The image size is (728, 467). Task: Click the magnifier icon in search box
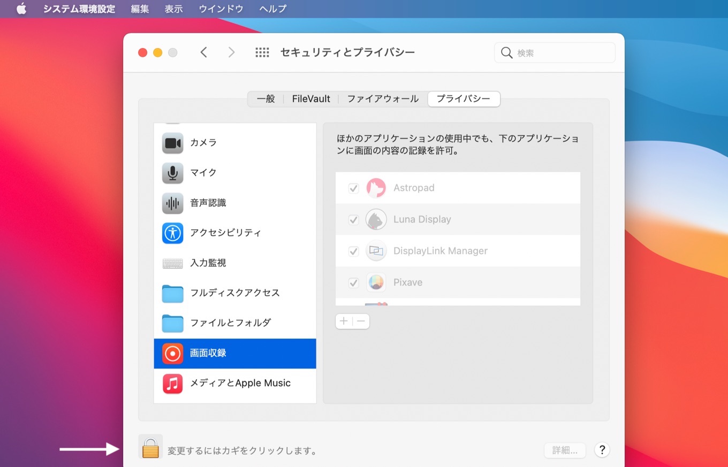(506, 53)
